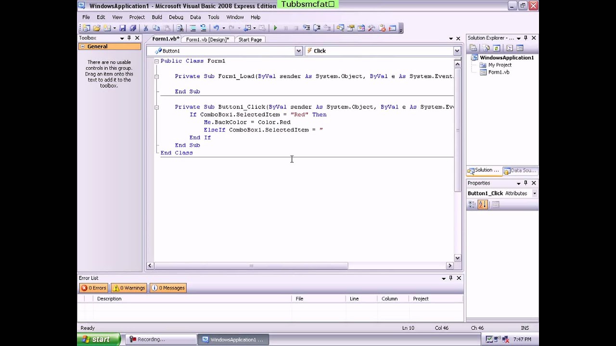Viewport: 616px width, 346px height.
Task: Click the Save Form1.vb floppy icon
Action: tap(123, 28)
